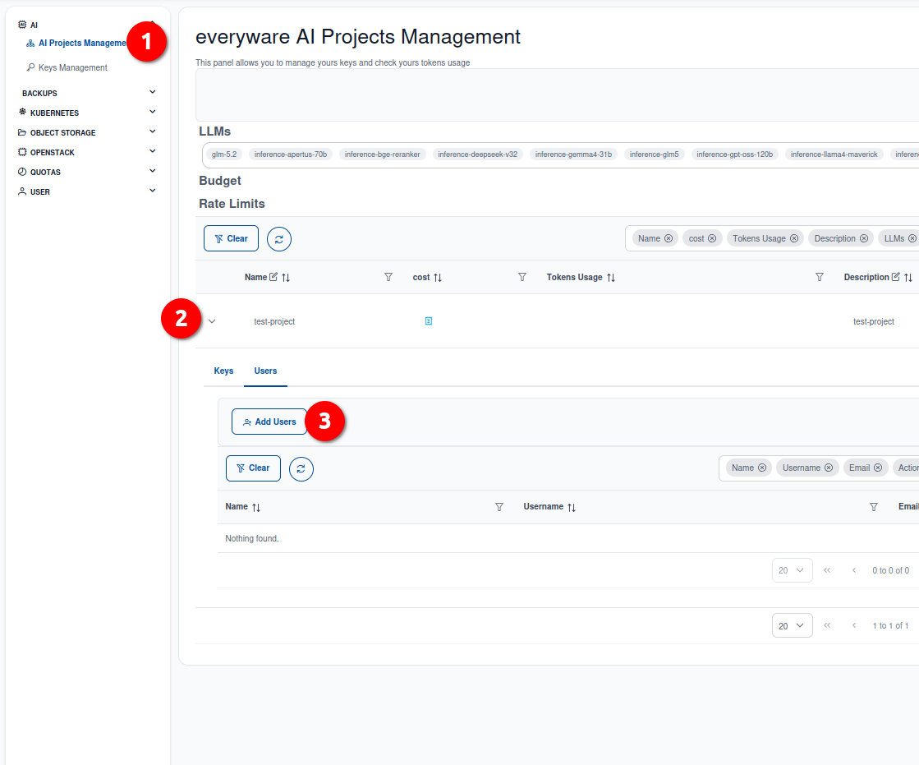Open Keys Management in sidebar
Image resolution: width=919 pixels, height=765 pixels.
click(x=67, y=67)
